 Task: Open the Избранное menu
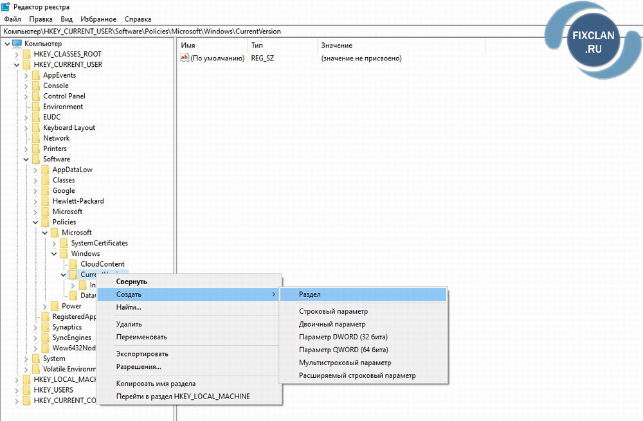tap(98, 19)
